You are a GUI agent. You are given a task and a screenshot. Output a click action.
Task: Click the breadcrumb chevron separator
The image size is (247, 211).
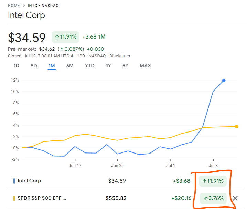[x=24, y=6]
